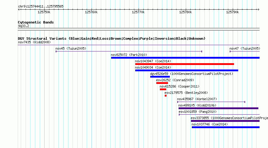This screenshot has height=148, width=268.
Task: Click the small red esv2179575 marker
Action: pos(166,96)
